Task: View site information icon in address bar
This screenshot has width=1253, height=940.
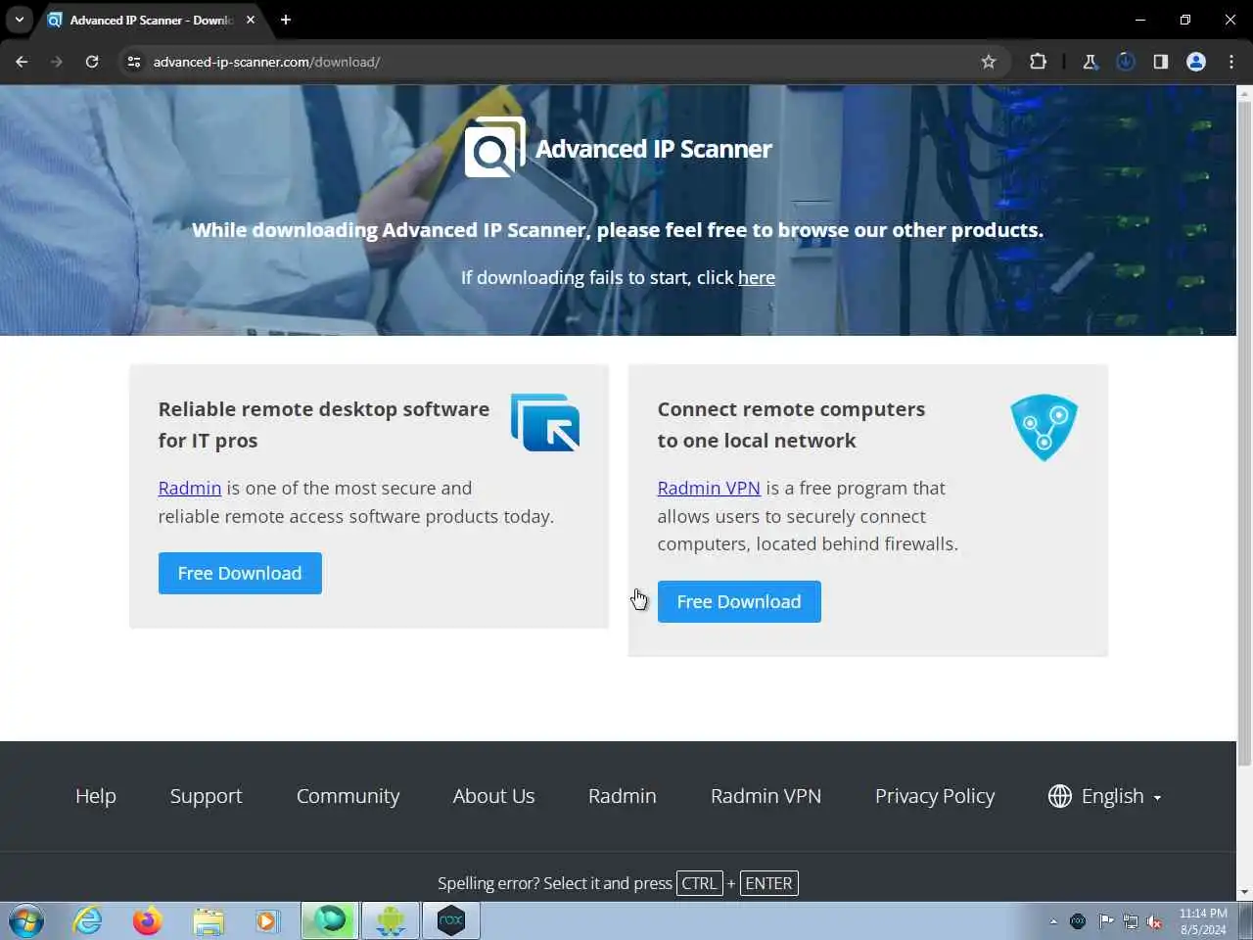Action: 134,62
